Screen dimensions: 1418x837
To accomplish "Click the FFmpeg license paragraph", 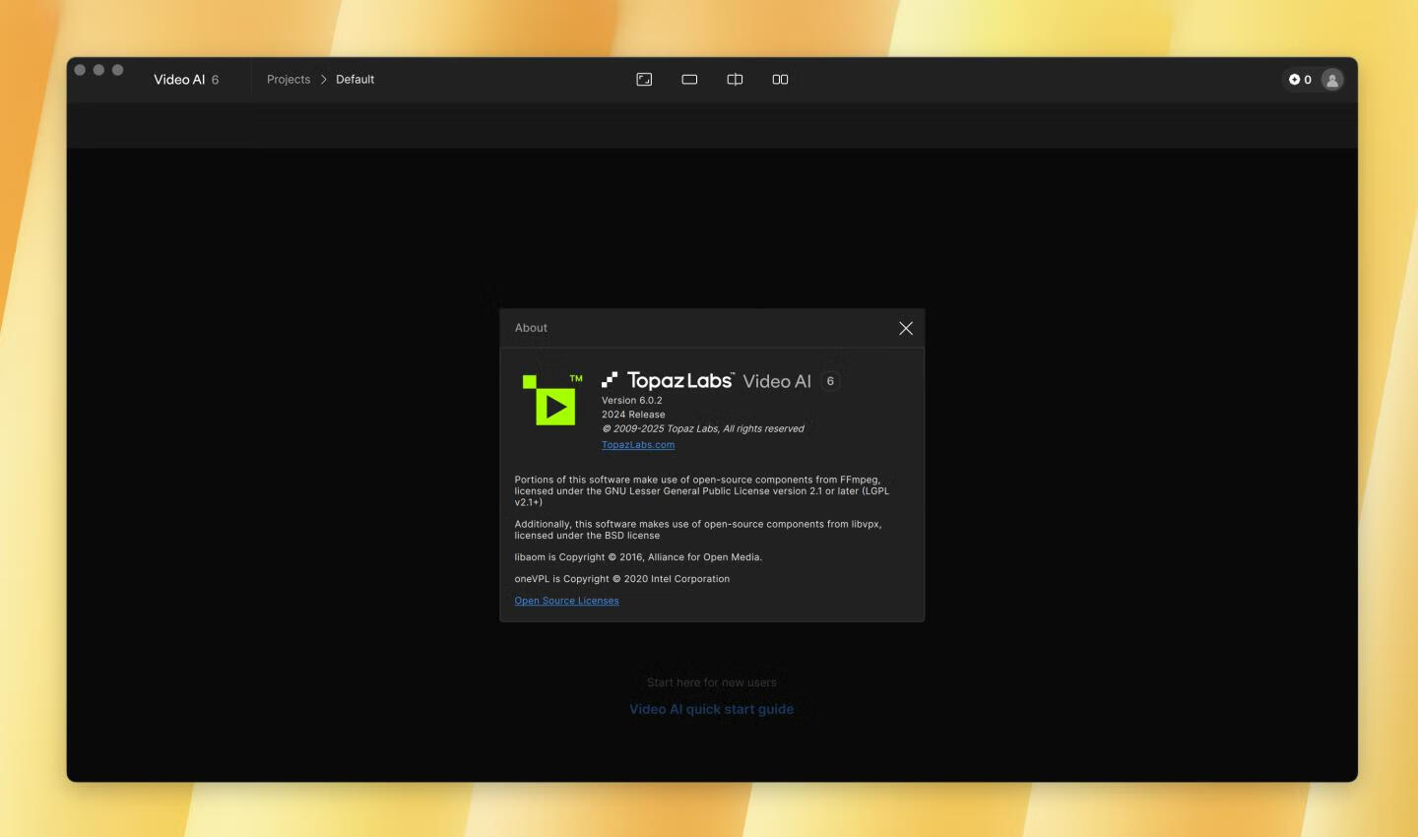I will [702, 490].
